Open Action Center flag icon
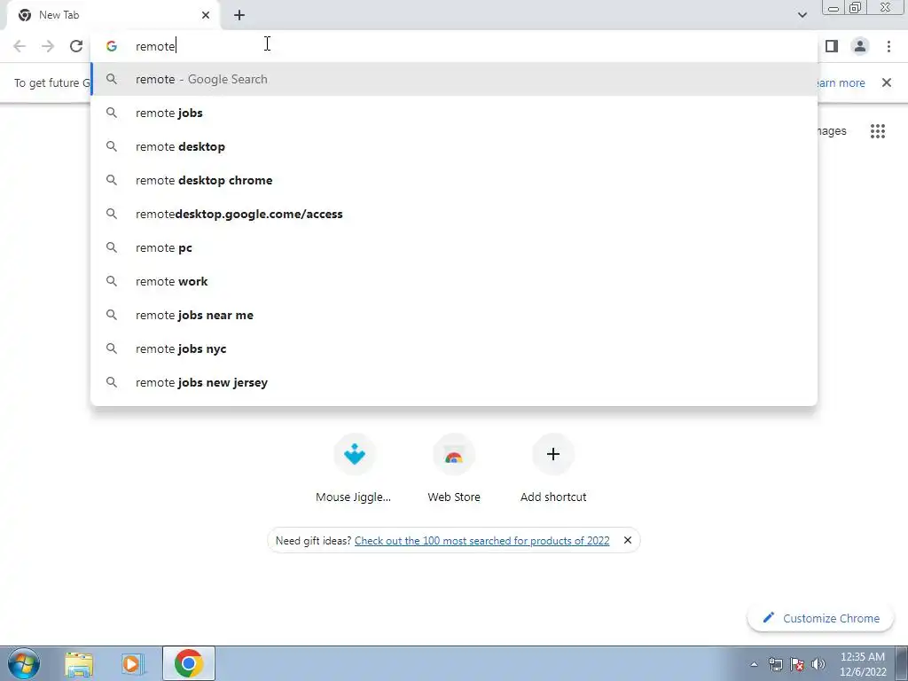The width and height of the screenshot is (908, 681). (x=797, y=664)
